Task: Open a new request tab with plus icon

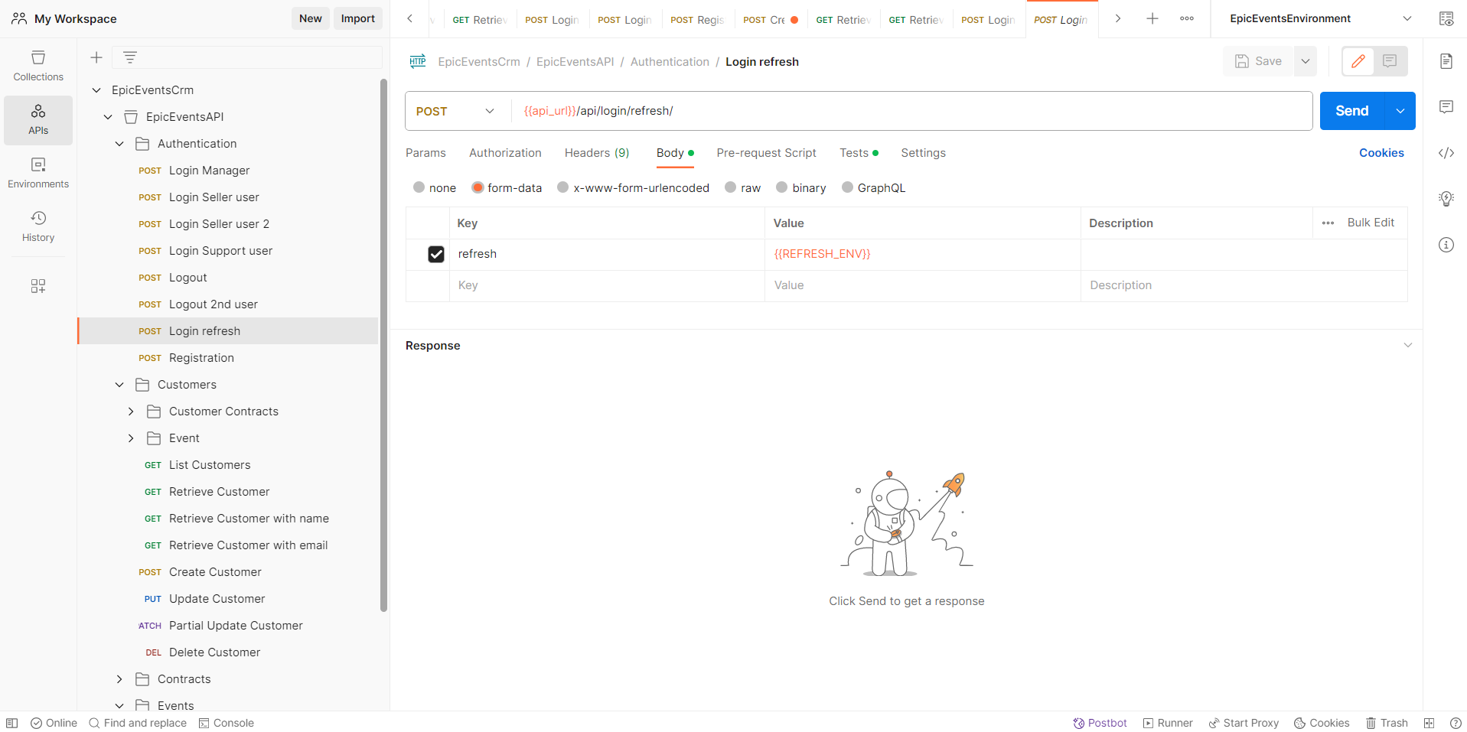Action: [x=1152, y=18]
